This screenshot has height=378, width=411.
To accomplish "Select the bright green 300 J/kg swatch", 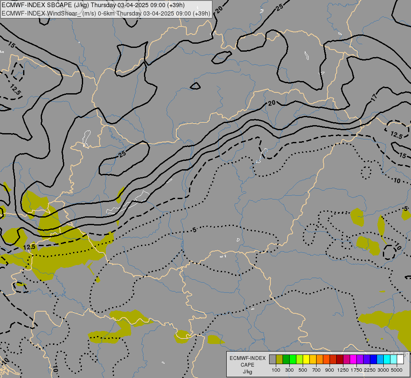I will tap(293, 360).
